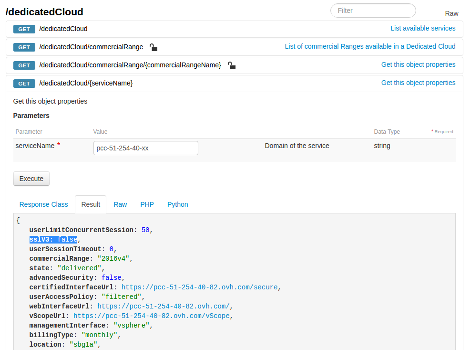Expand the /dedicatedCloud/commercialRange endpoint path
Screen dimensions: 471x350
coord(91,47)
